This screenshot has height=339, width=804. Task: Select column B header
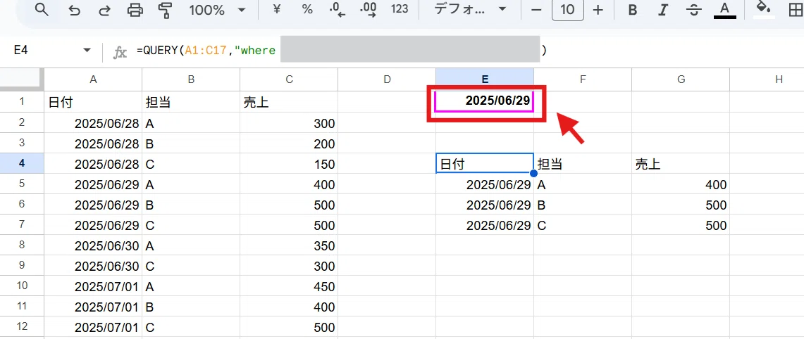pyautogui.click(x=191, y=79)
